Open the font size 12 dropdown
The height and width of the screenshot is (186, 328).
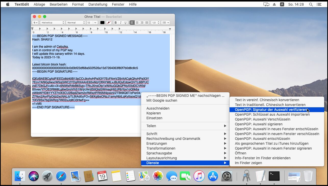[x=92, y=23]
